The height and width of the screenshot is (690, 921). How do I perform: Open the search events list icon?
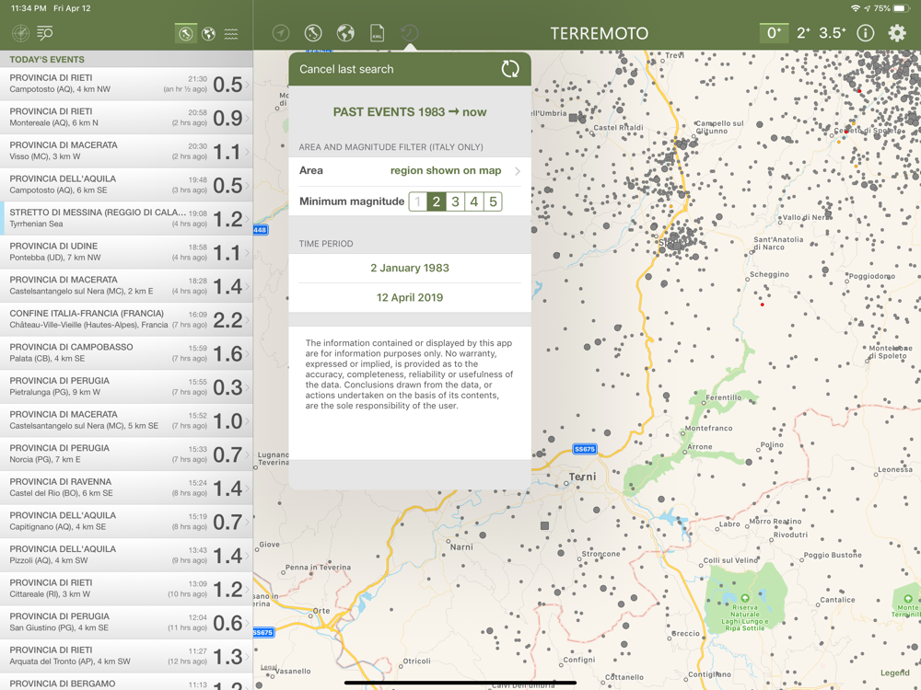coord(45,33)
